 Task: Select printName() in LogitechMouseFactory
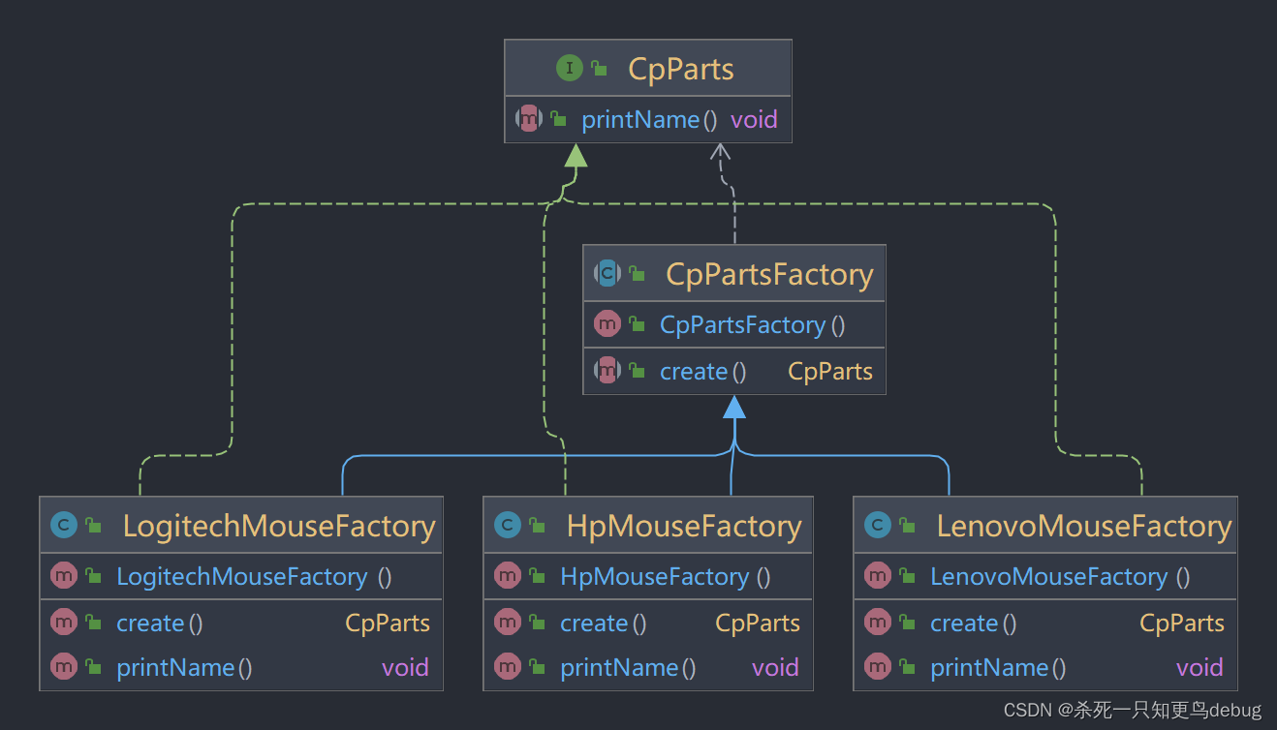[x=184, y=668]
